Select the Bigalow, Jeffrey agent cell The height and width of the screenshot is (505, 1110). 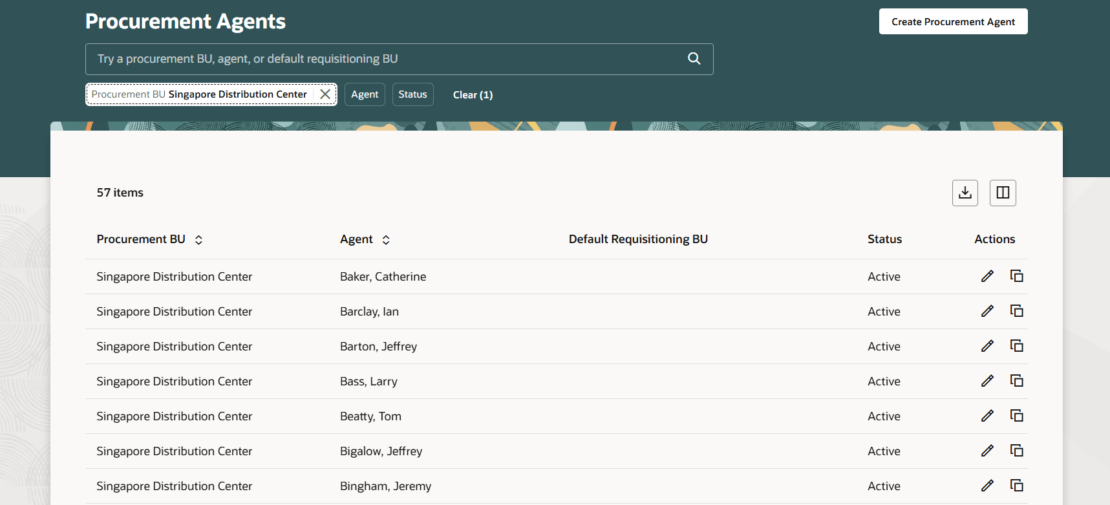point(381,451)
